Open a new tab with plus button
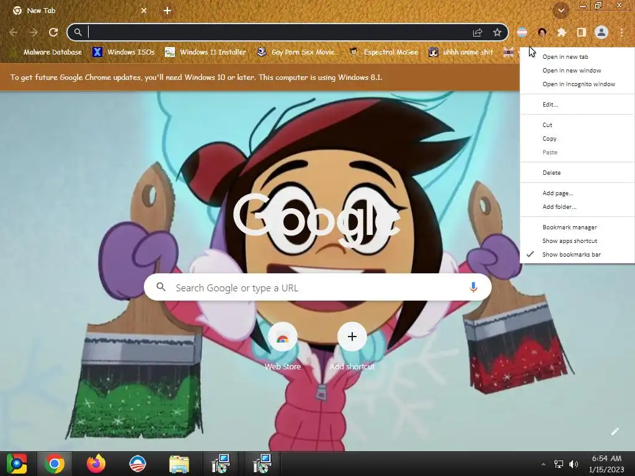This screenshot has width=635, height=476. point(167,11)
